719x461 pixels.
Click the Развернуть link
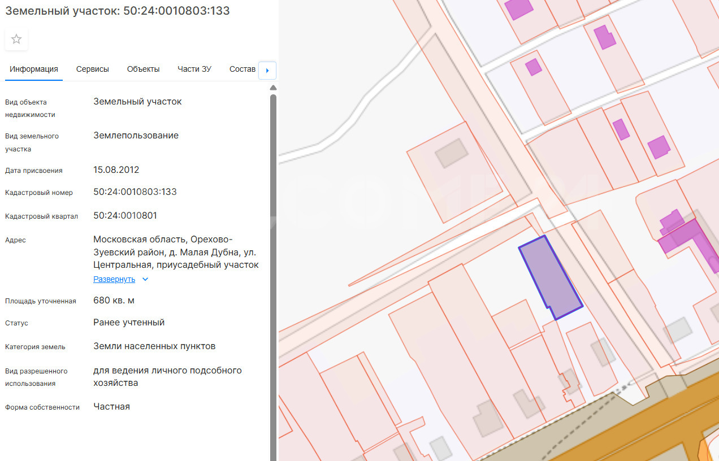(114, 279)
